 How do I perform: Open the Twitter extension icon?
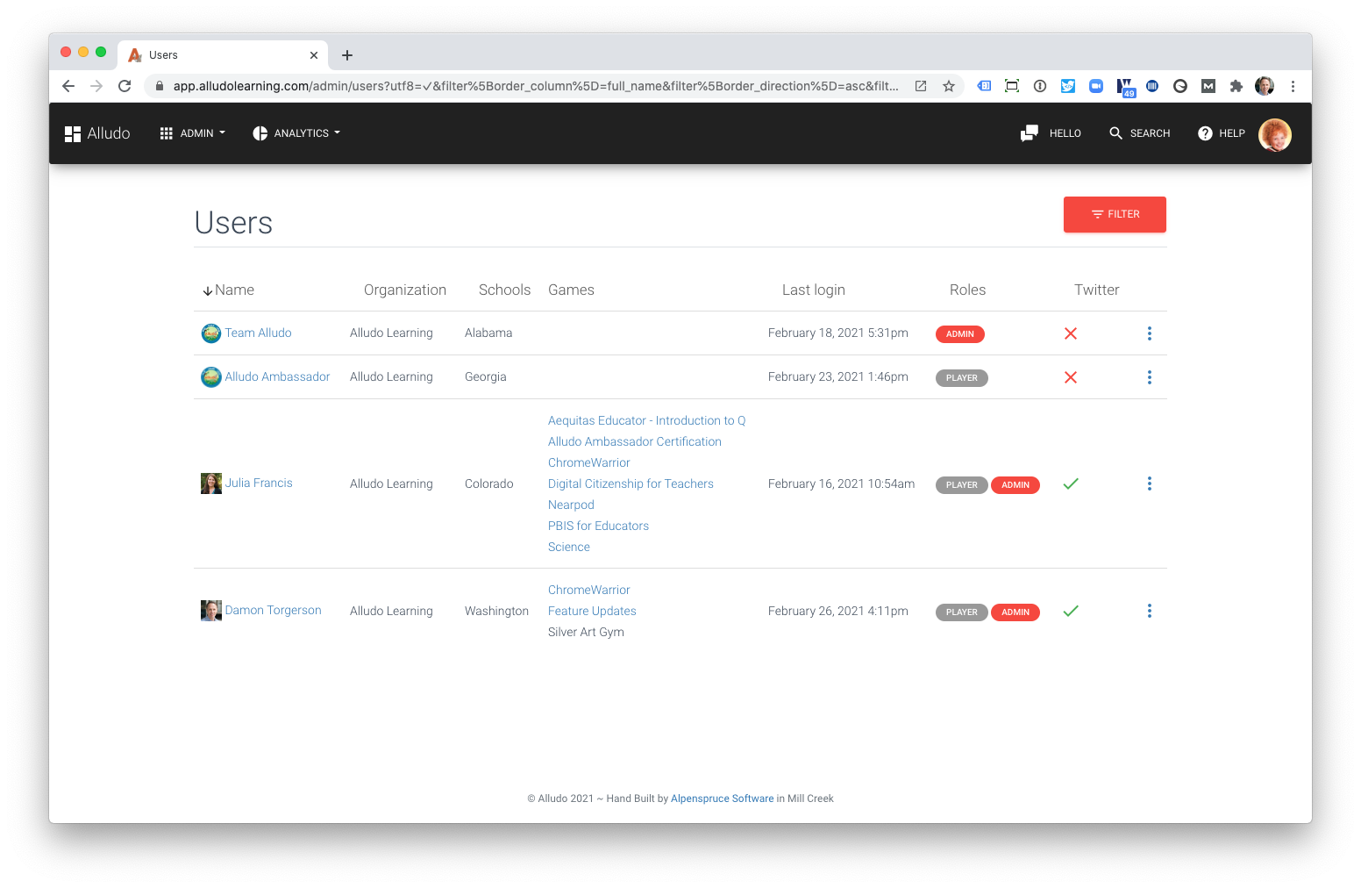[x=1067, y=86]
